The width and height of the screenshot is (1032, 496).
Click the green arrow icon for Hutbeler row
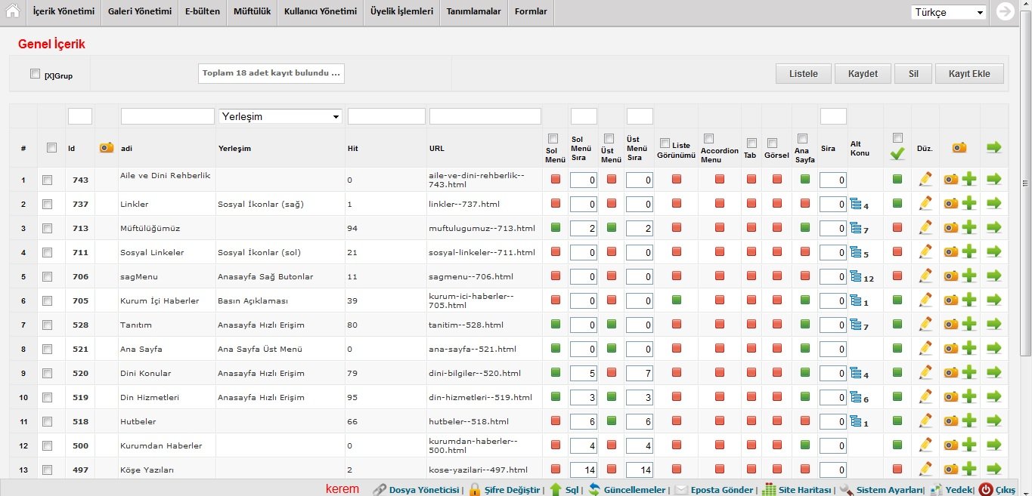tap(993, 421)
